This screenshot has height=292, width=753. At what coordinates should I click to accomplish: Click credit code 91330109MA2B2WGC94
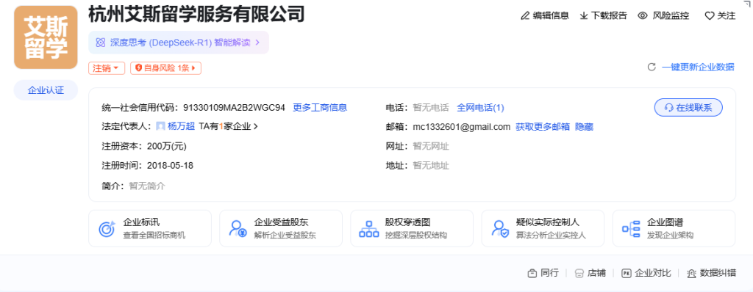point(235,107)
